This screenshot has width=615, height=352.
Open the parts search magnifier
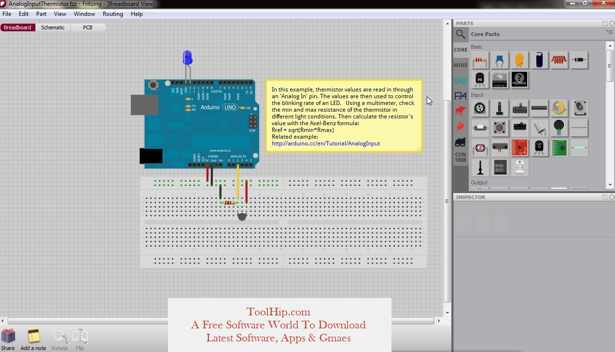pos(461,34)
